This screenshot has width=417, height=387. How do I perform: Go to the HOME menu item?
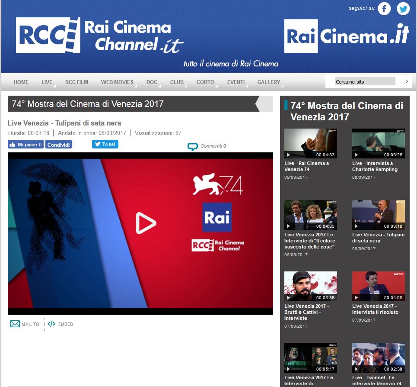[x=21, y=82]
